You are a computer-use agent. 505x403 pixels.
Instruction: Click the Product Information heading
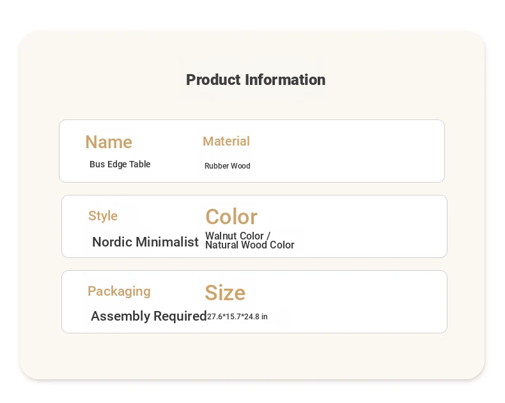point(256,80)
